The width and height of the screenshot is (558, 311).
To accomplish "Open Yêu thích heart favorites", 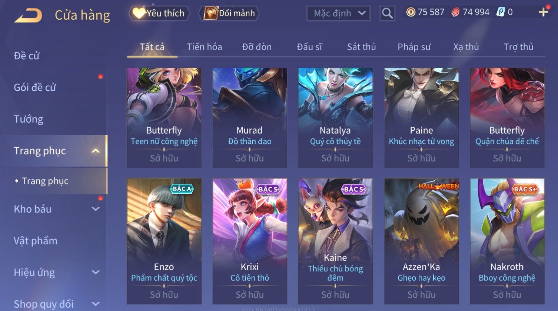I will (159, 13).
